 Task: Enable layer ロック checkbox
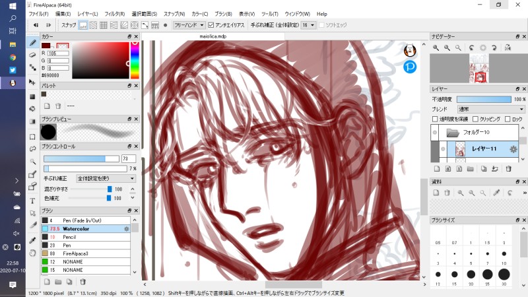point(508,119)
